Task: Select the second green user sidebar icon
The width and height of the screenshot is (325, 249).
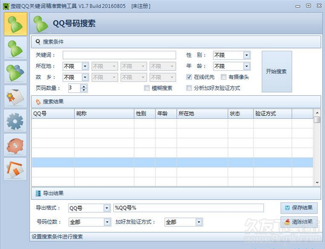Action: click(x=15, y=48)
